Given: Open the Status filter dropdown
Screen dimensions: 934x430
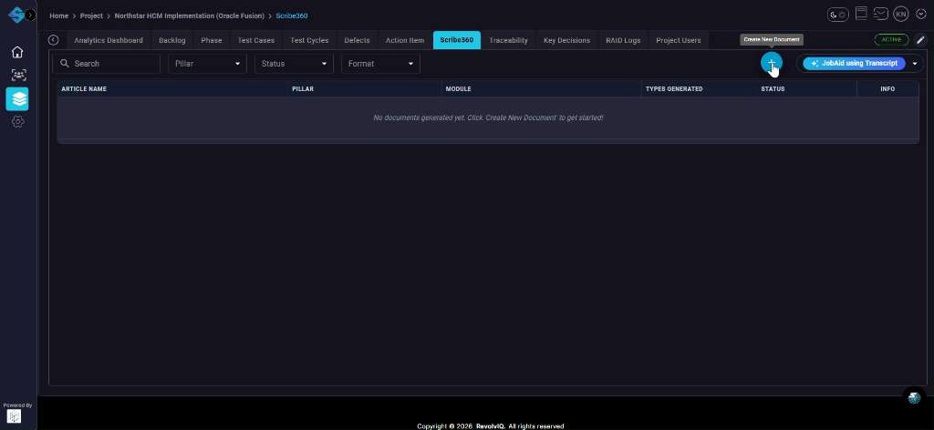Looking at the screenshot, I should click(x=294, y=64).
